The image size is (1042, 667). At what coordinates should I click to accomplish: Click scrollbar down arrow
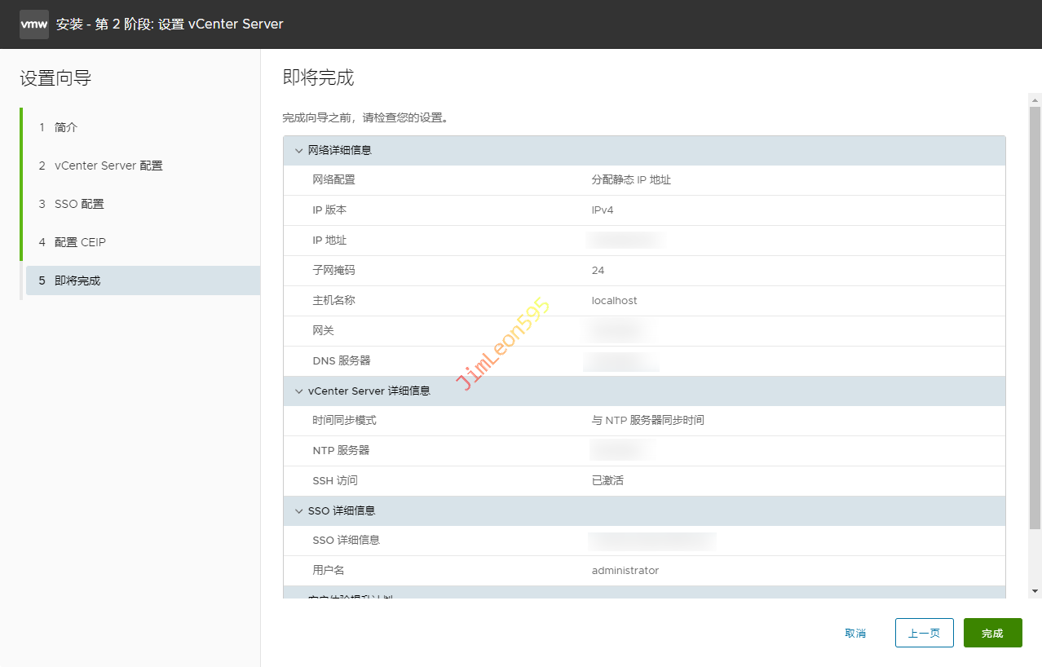pyautogui.click(x=1035, y=590)
